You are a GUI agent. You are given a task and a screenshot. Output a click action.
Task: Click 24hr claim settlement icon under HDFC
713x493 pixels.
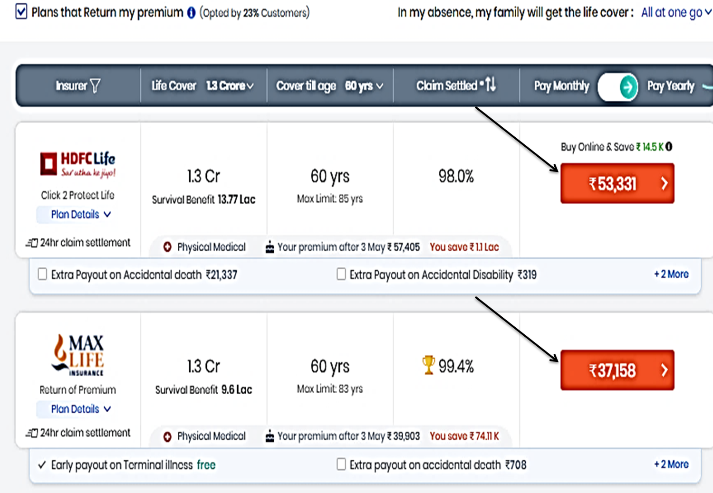coord(32,243)
